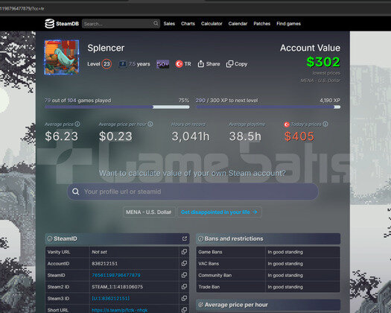391x313 pixels.
Task: Click the Share button
Action: coord(209,64)
